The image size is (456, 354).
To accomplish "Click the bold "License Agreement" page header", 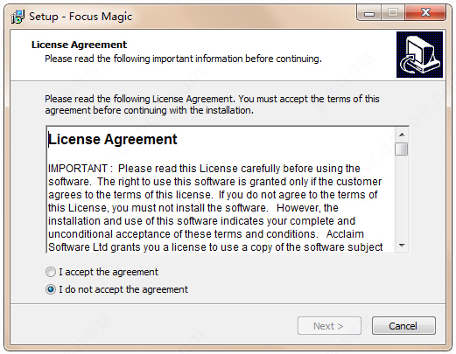I will [x=79, y=45].
